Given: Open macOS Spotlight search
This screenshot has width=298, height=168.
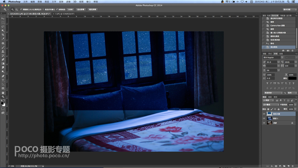Looking at the screenshot, I should (288, 1).
